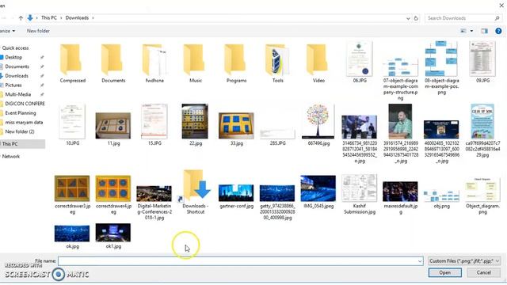507x285 pixels.
Task: Expand the view options dropdown arrow
Action: pos(471,31)
